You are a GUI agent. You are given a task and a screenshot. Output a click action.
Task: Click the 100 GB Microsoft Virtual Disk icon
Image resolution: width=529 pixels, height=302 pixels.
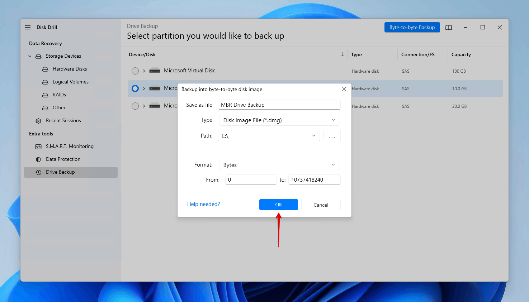coord(155,71)
